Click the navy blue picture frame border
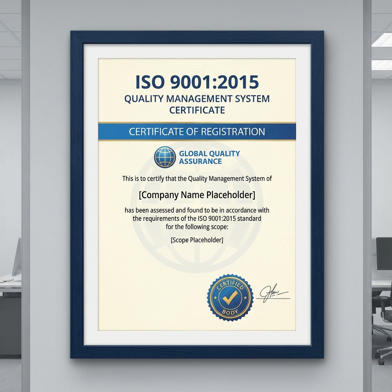392x392 pixels. (x=77, y=191)
